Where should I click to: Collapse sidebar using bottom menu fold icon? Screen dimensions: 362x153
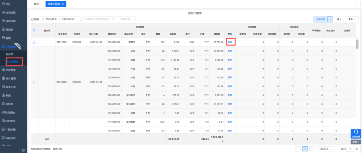(24, 151)
